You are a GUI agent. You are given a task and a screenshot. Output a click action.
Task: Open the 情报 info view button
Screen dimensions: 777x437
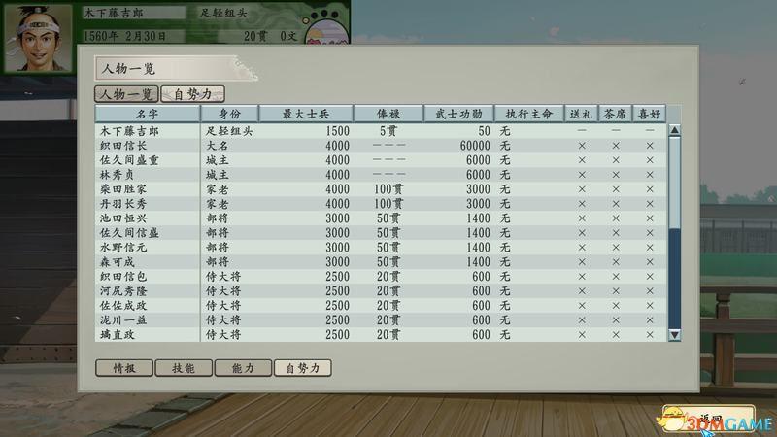(x=124, y=368)
